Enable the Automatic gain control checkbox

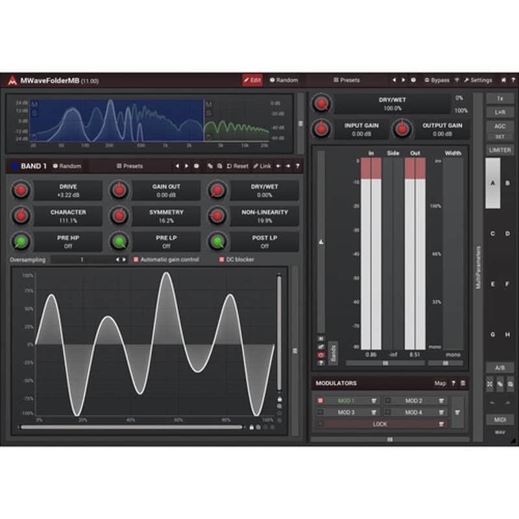pyautogui.click(x=134, y=258)
